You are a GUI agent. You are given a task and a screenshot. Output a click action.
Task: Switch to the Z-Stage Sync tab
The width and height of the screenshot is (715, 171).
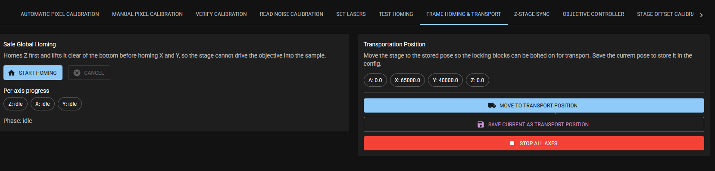click(x=532, y=14)
